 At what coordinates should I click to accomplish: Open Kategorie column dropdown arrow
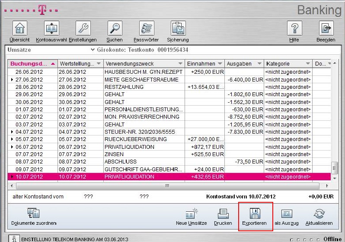coord(308,64)
